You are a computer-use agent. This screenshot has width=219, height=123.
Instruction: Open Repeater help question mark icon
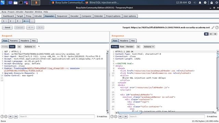click(x=217, y=28)
